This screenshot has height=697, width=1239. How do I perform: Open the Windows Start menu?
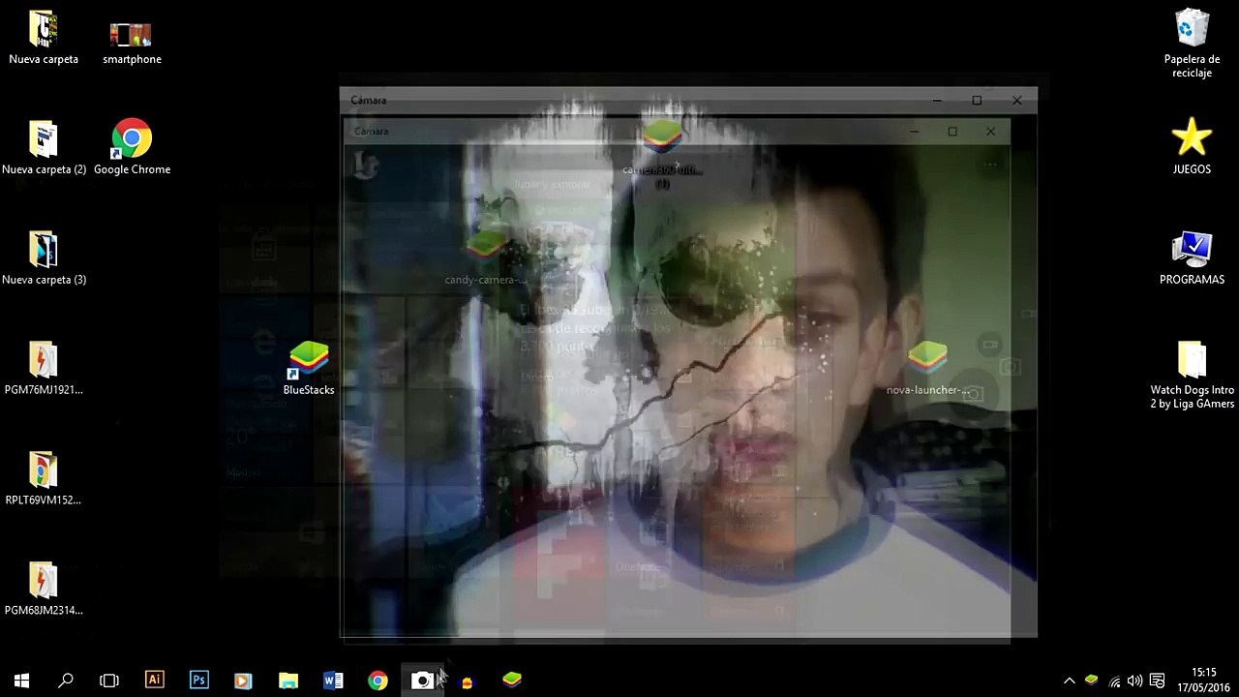[x=21, y=681]
